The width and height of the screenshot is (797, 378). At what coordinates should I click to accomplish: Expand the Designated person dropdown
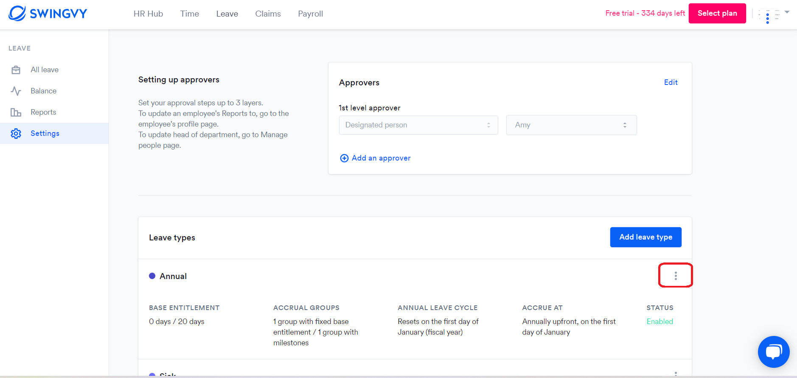[x=418, y=125]
